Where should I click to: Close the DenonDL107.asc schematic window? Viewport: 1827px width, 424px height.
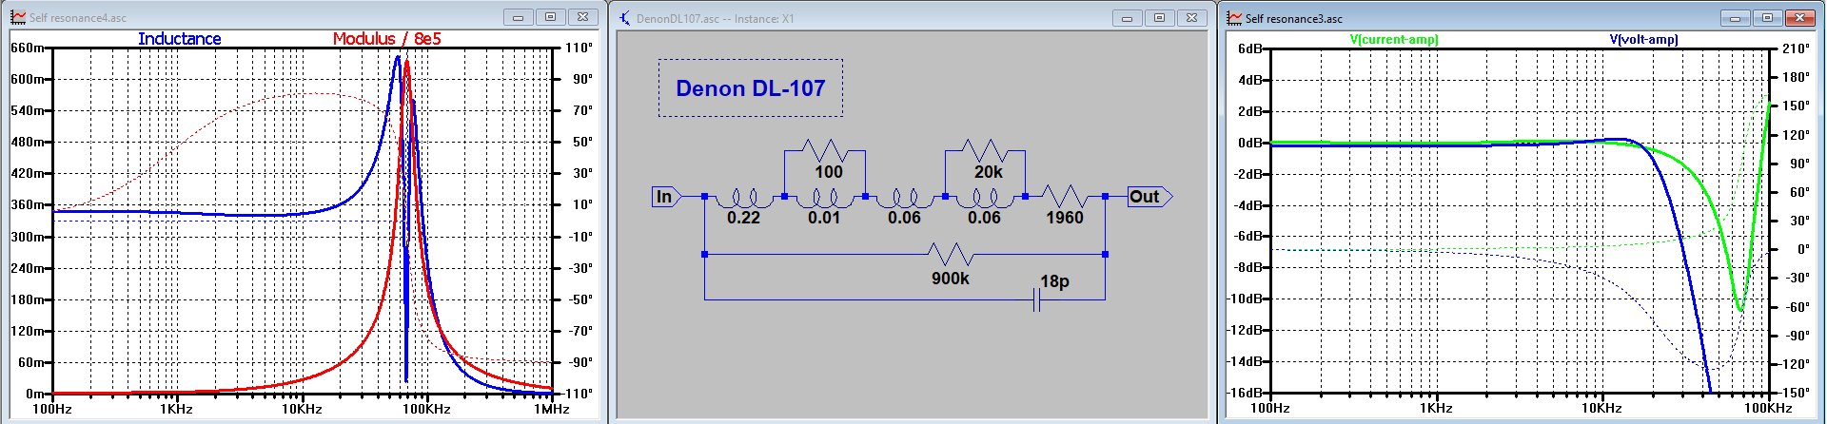pos(1191,18)
